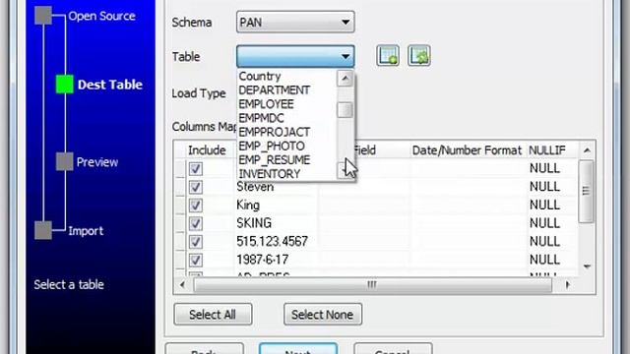Click NULL value in the SKING row
Screen dimensions: 630x354
pos(544,223)
